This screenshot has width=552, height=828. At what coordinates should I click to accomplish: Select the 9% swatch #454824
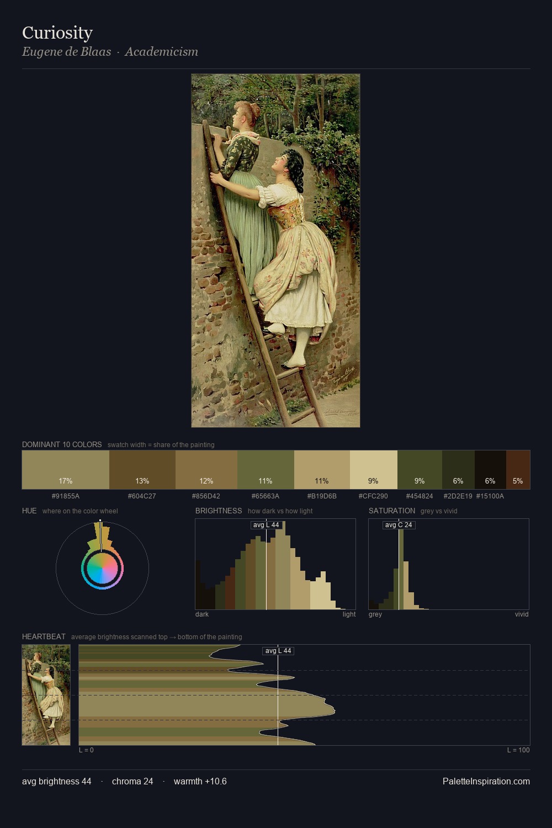[420, 470]
